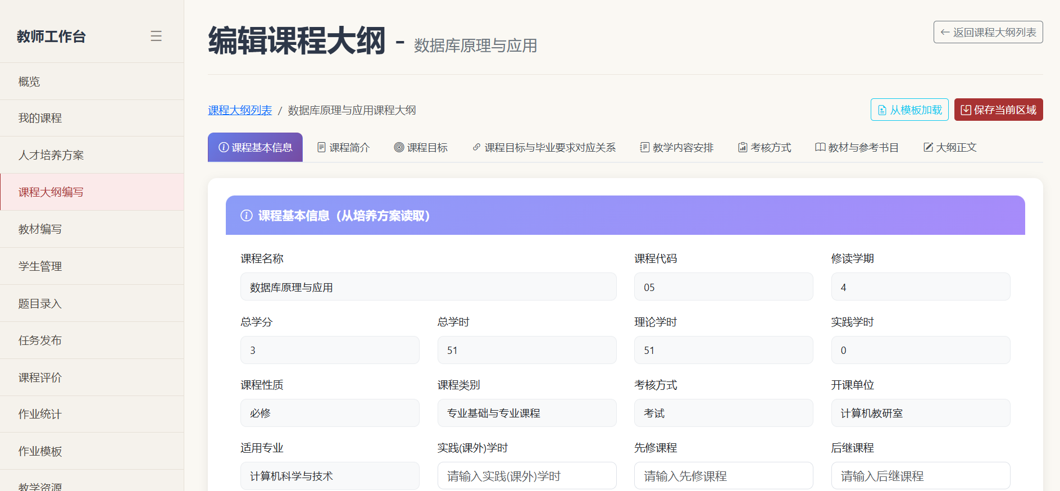Viewport: 1060px width, 491px height.
Task: Click 课程类别 field 专业基础与专业课程
Action: tap(527, 413)
